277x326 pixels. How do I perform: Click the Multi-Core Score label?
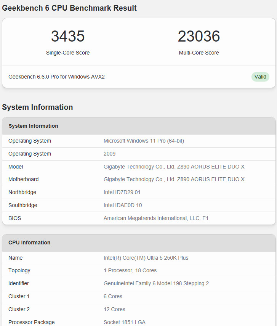click(199, 53)
